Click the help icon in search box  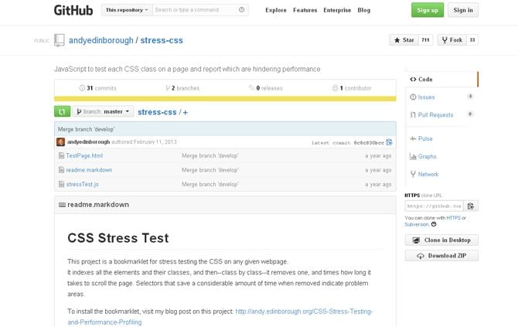243,10
